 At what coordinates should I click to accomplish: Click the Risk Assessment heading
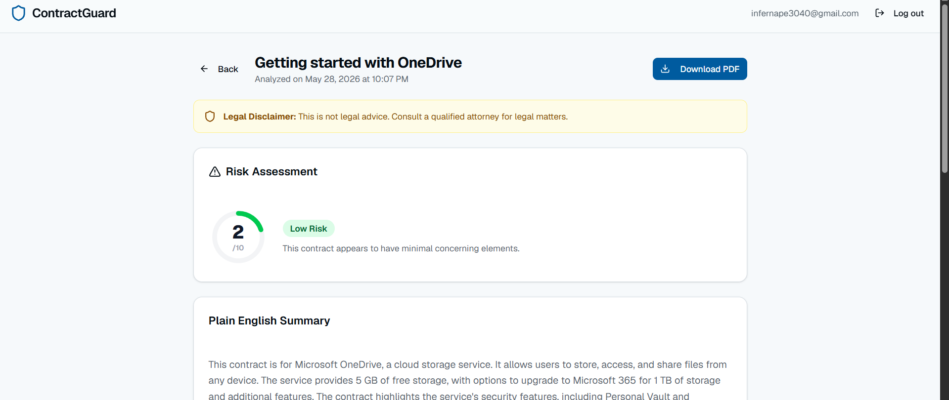coord(271,172)
